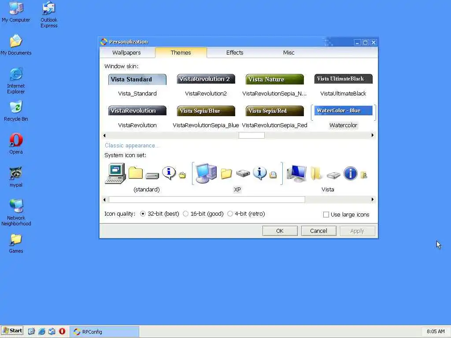Click the Personalization title bar icon
Image resolution: width=451 pixels, height=338 pixels.
click(104, 42)
